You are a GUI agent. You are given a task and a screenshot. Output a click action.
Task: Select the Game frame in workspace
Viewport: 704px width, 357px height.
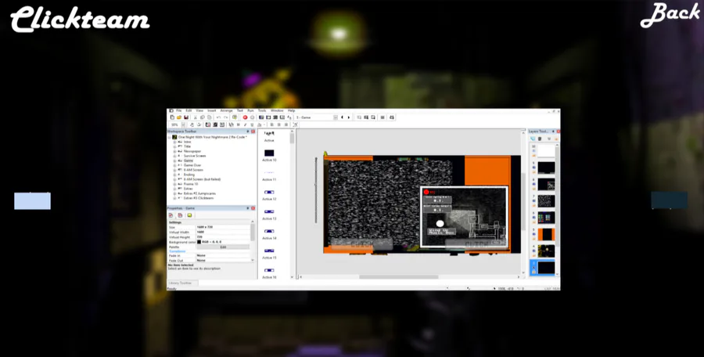(x=188, y=160)
